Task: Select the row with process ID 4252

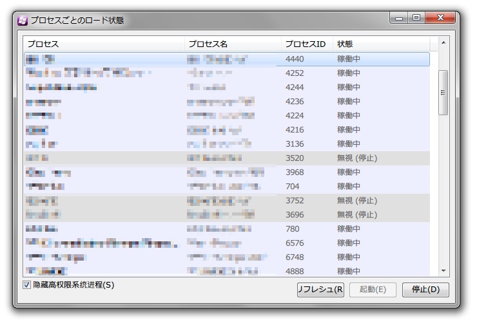Action: click(227, 73)
